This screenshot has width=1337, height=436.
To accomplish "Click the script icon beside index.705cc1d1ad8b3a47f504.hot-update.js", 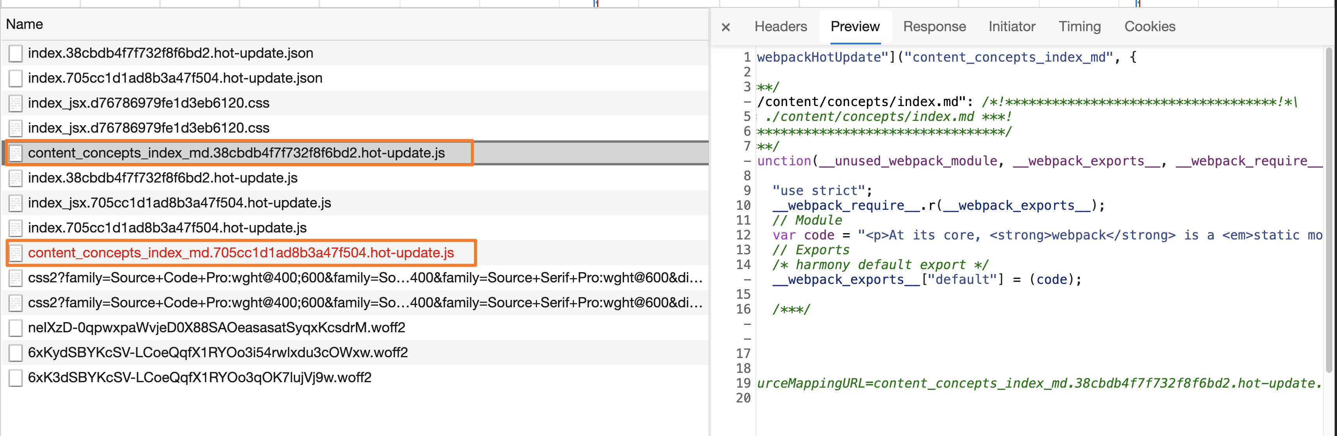I will 15,228.
